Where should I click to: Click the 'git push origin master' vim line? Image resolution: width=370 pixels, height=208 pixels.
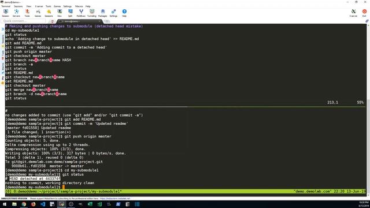(28, 51)
